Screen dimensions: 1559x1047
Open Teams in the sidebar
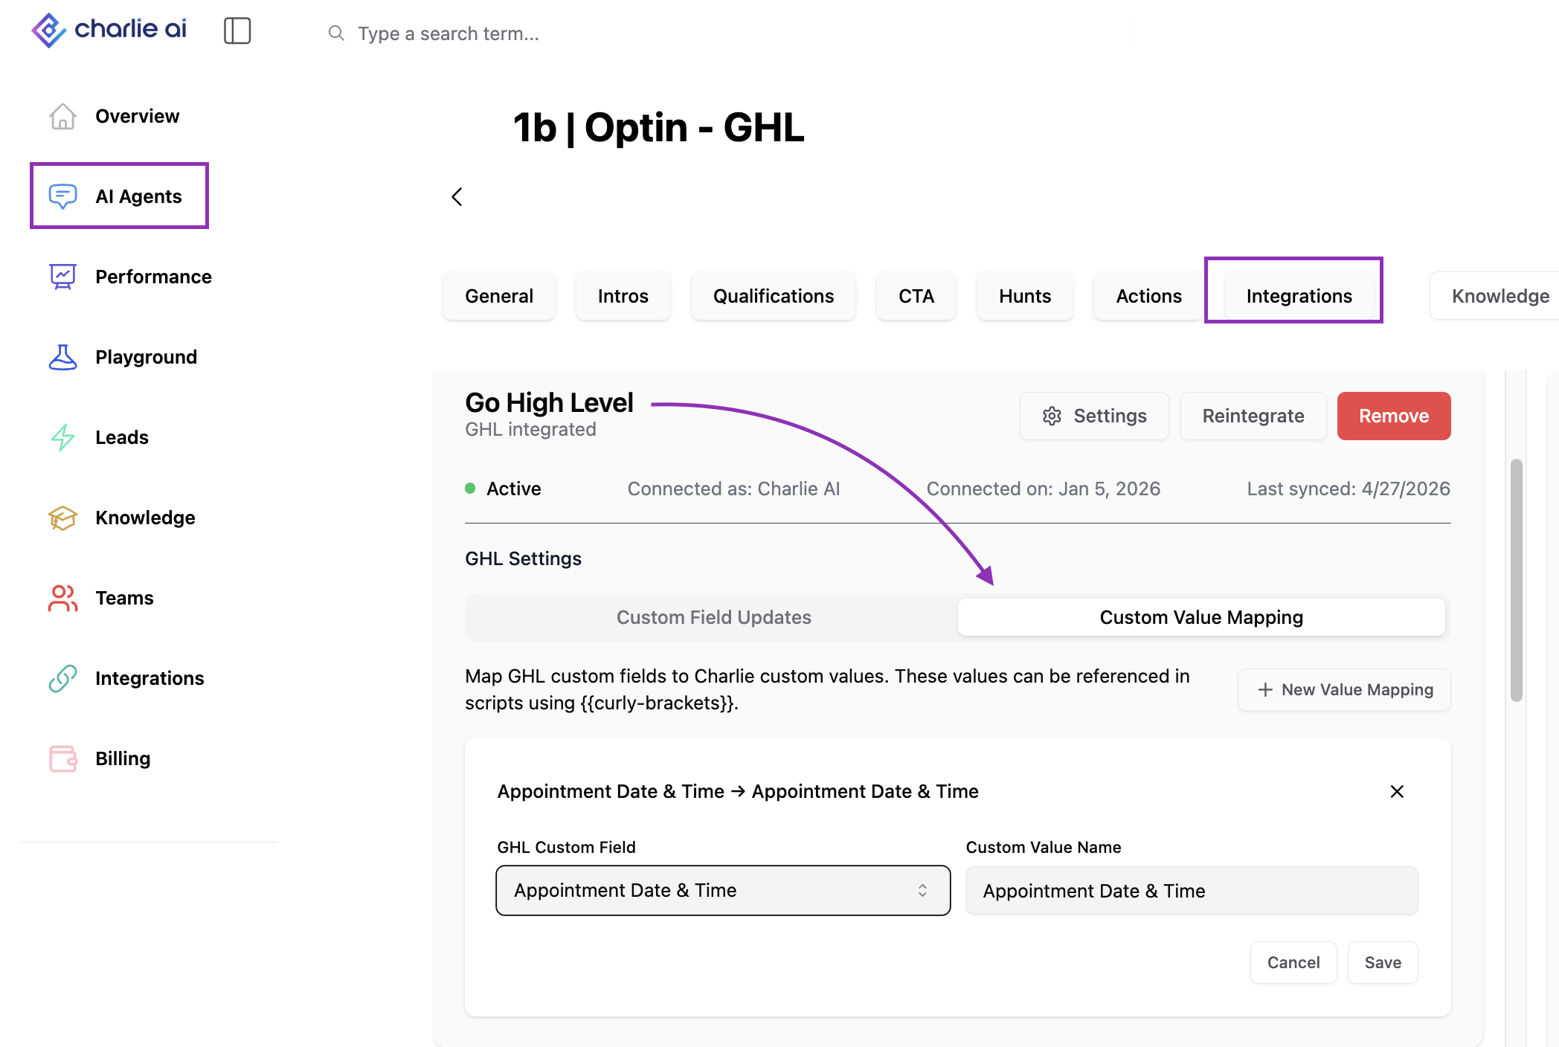[101, 598]
